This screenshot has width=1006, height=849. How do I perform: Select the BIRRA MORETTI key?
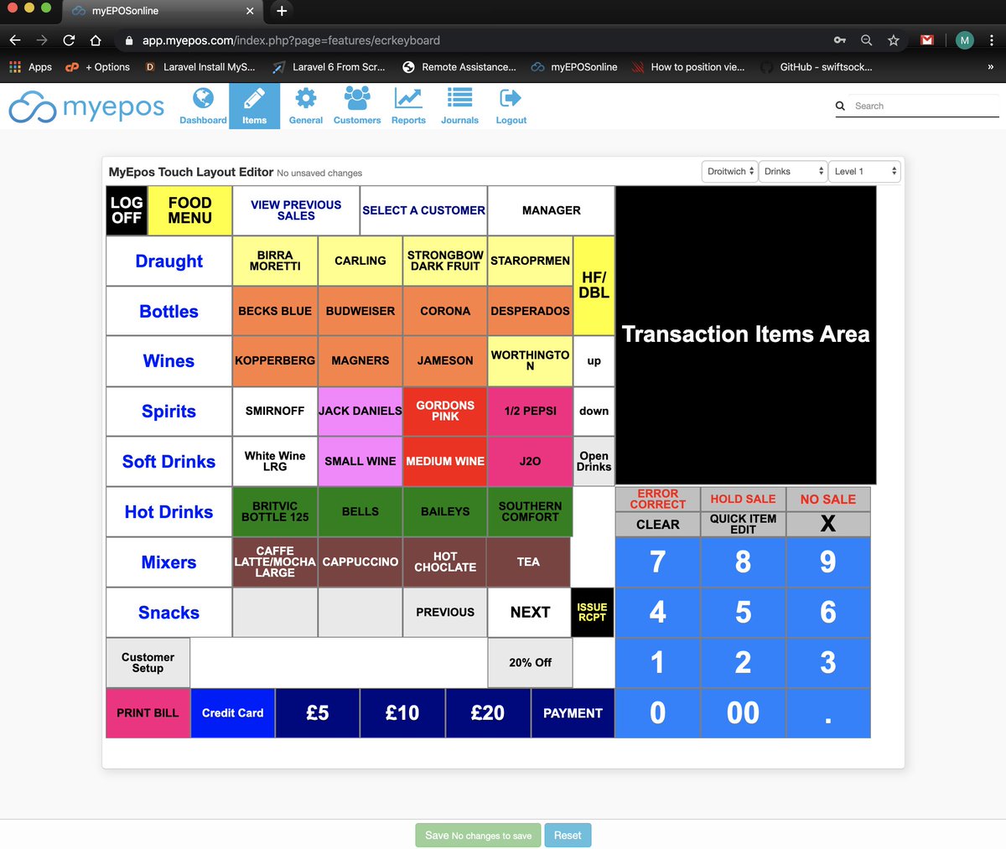tap(275, 261)
